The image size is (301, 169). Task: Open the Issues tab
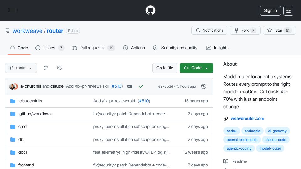pos(50,48)
